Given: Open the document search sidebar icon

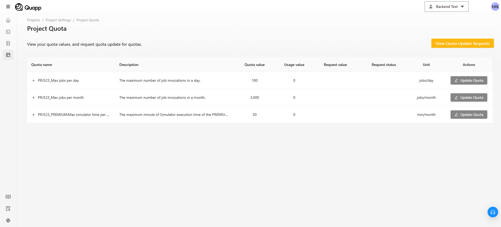Looking at the screenshot, I should pos(8,209).
